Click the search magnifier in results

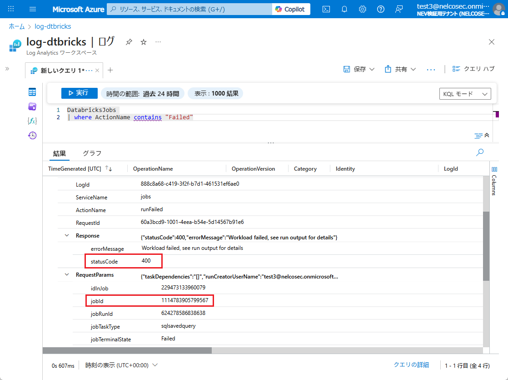pos(479,153)
